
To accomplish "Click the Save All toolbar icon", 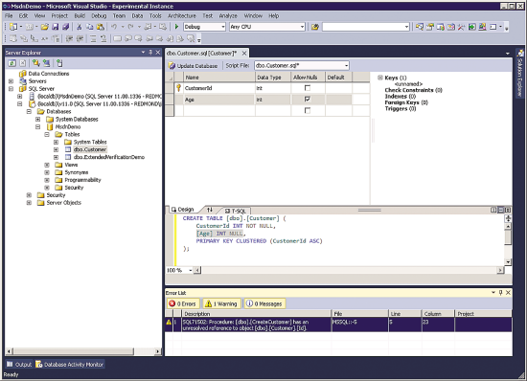I will (x=65, y=27).
